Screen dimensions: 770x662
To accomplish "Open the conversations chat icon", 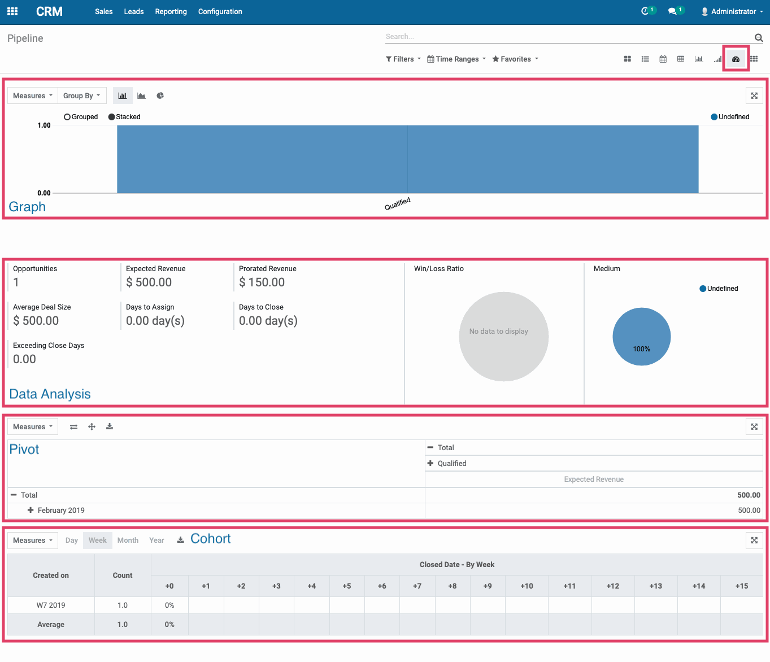I will 672,11.
